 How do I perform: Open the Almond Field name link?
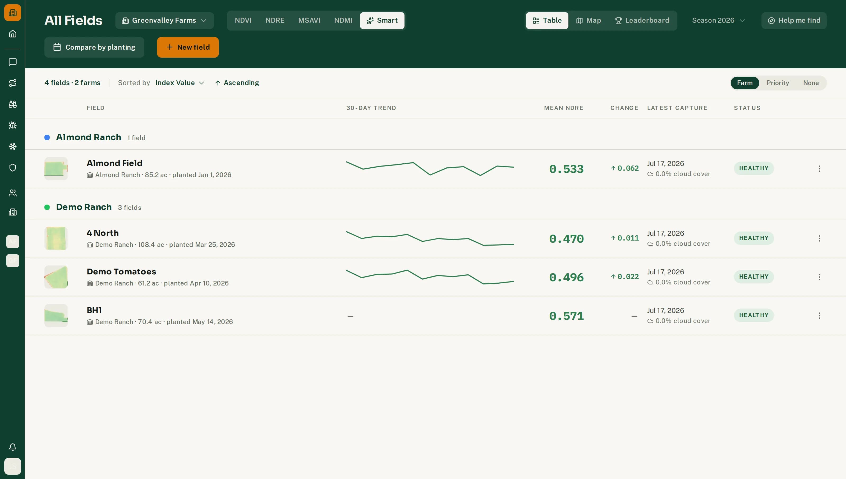(114, 163)
